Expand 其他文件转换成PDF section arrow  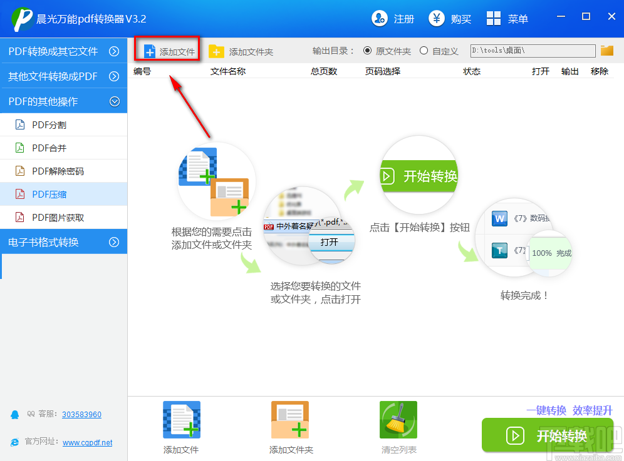coord(114,76)
